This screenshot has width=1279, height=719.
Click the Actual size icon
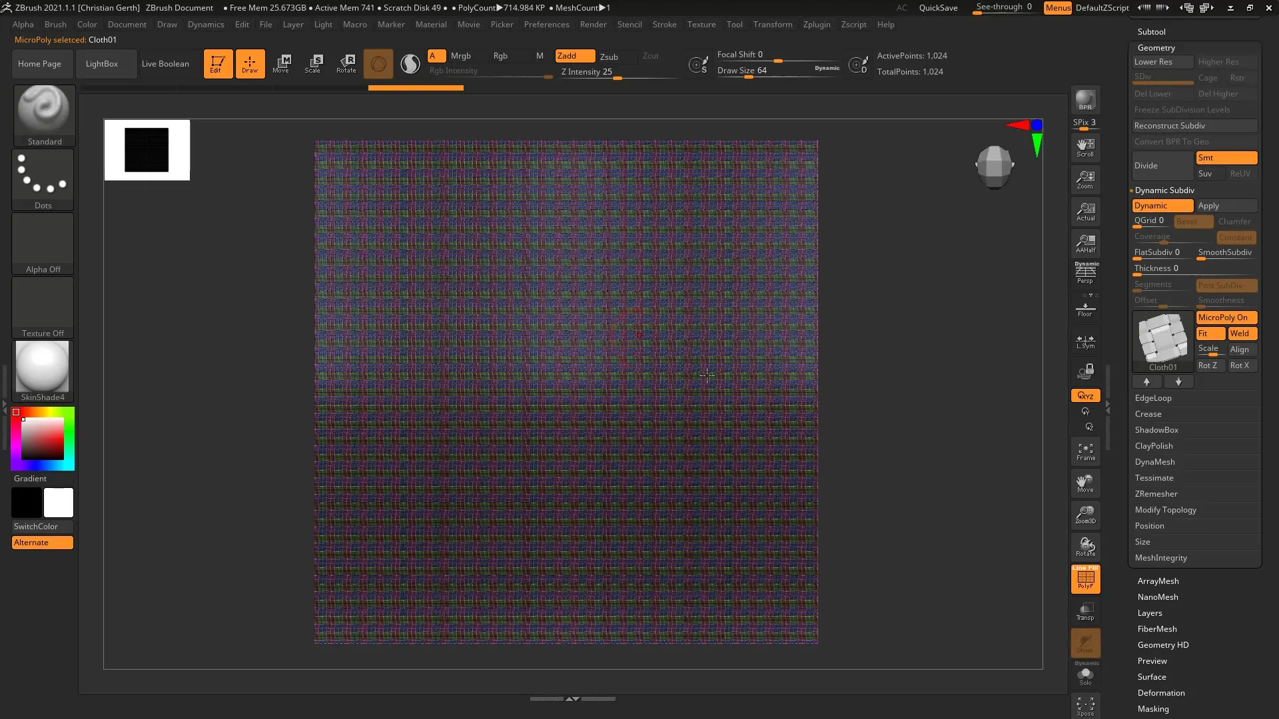(1085, 211)
